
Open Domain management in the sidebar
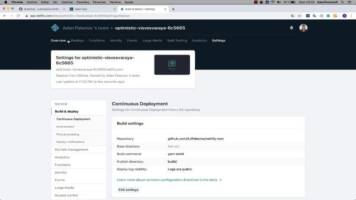click(x=72, y=149)
